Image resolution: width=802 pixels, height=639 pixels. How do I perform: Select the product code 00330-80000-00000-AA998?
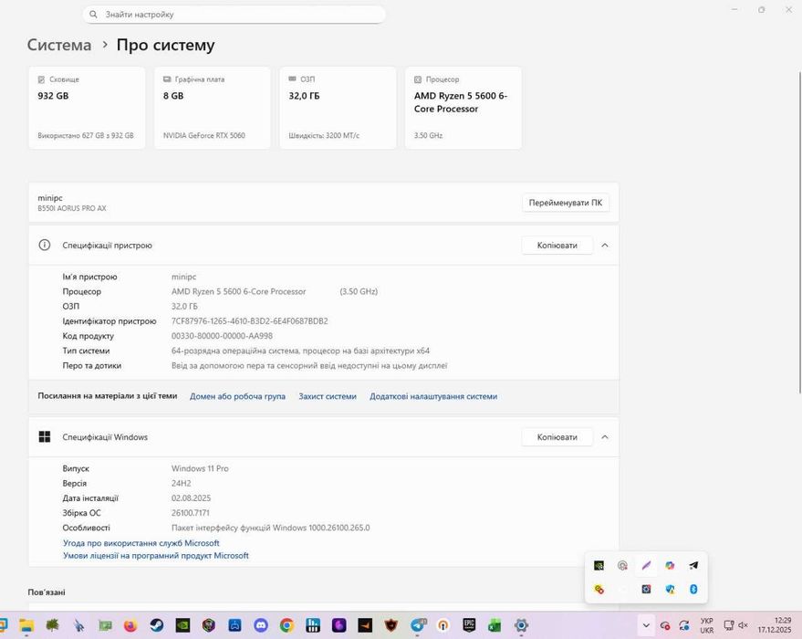[222, 336]
